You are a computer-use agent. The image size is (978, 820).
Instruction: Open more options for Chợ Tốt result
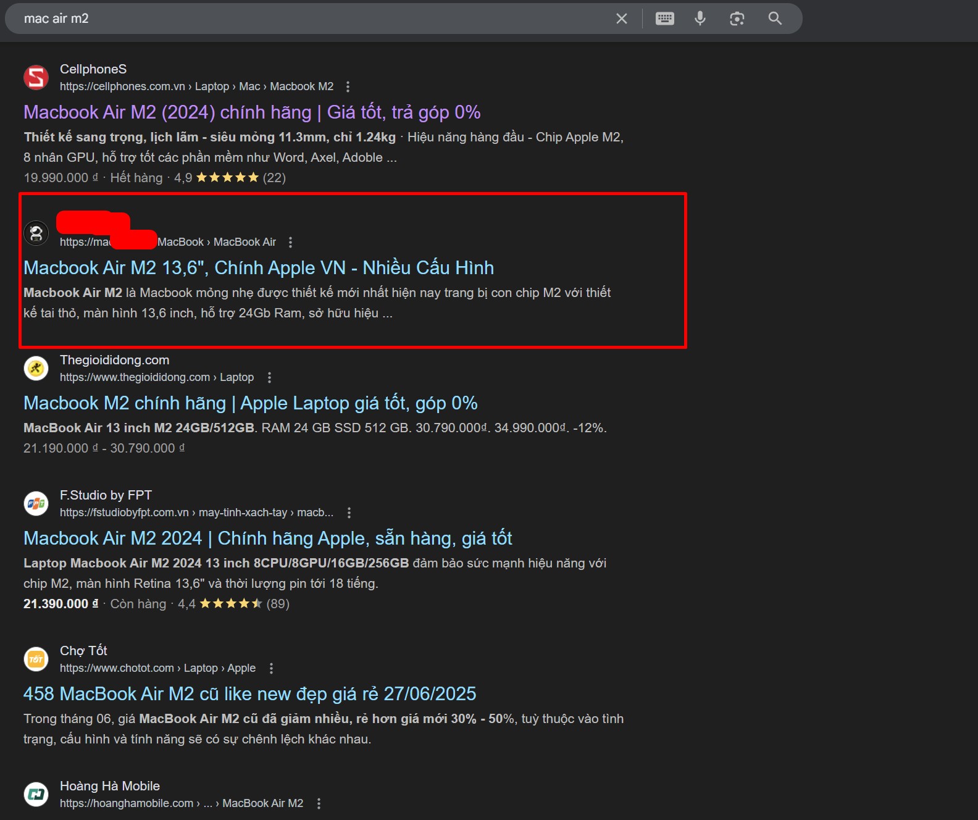point(271,668)
